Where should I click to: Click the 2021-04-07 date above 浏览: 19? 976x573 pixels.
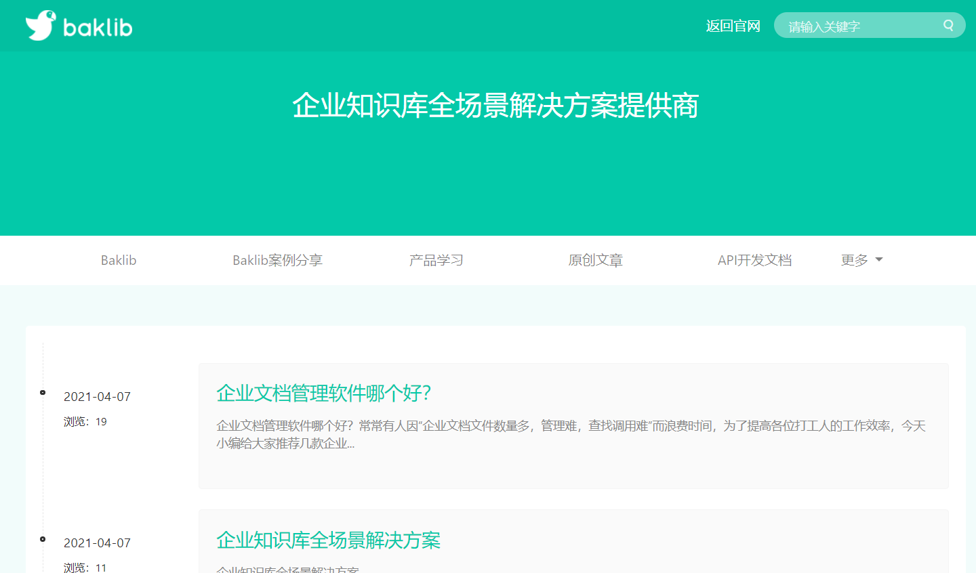click(97, 396)
